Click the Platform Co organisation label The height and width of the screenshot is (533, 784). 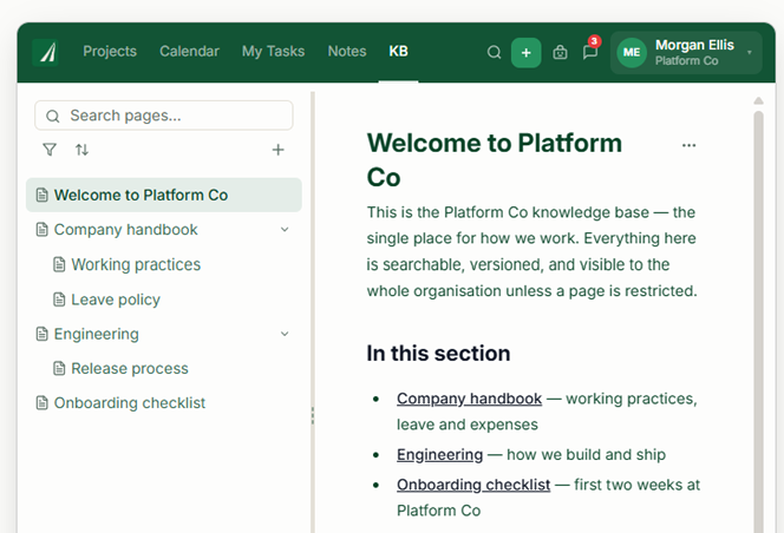(687, 61)
